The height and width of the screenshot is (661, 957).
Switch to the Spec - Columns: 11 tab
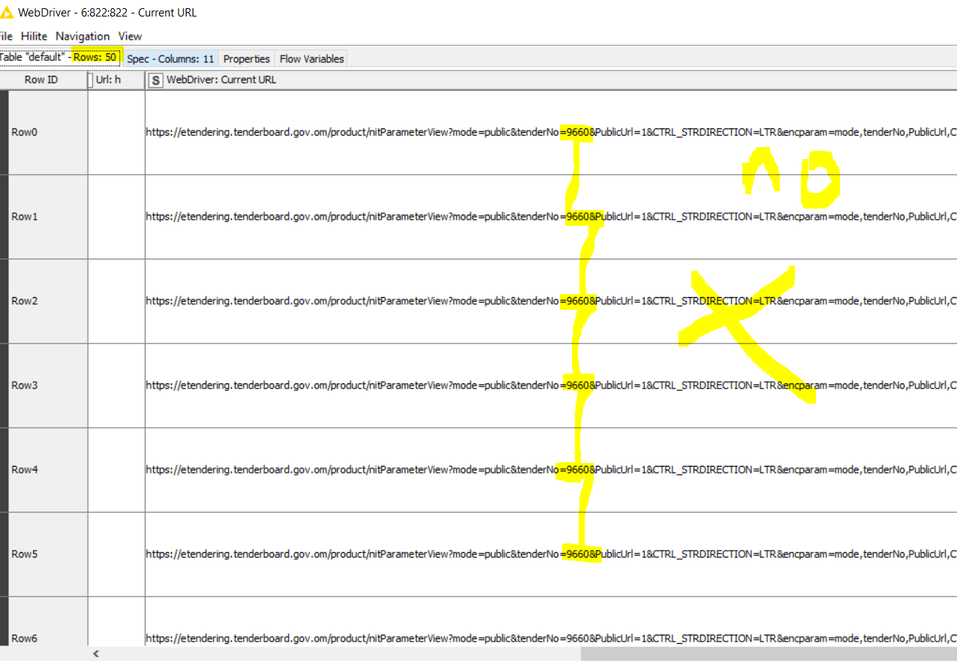pos(170,59)
